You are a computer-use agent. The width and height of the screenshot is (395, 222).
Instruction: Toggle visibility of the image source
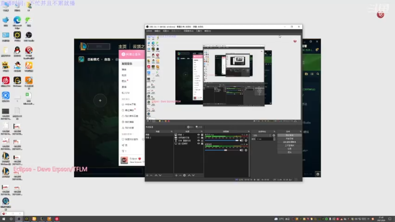click(x=198, y=135)
